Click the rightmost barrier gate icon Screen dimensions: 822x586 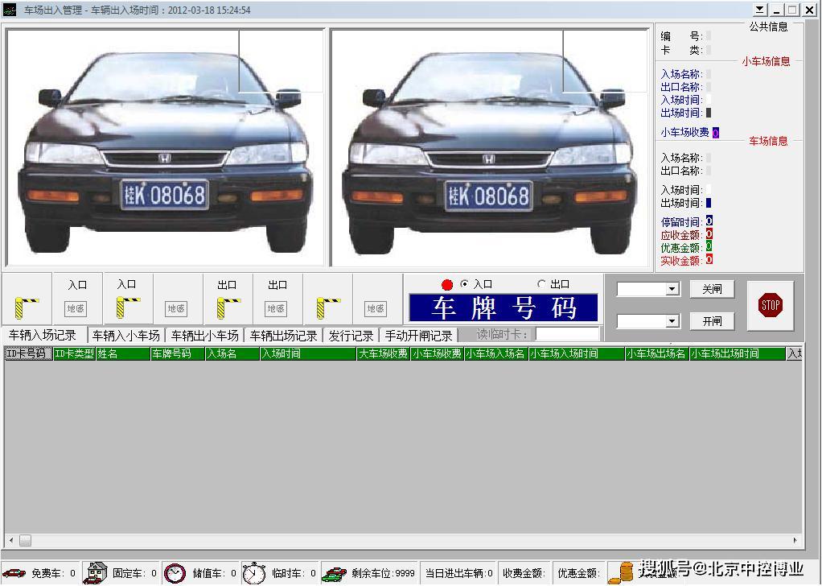tap(328, 308)
